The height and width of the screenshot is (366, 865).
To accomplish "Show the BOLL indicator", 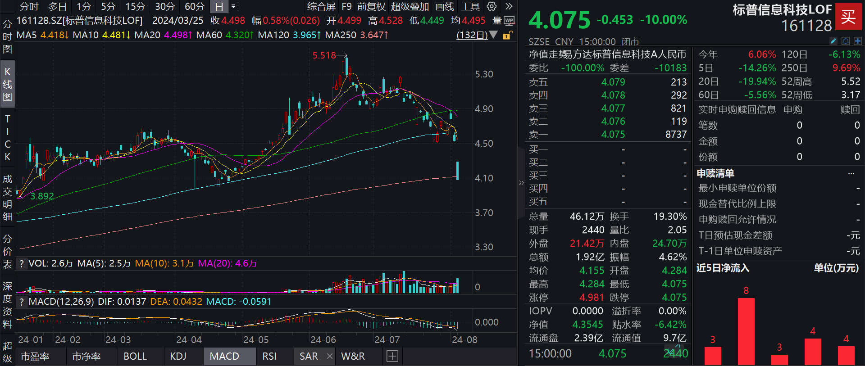I will pos(135,356).
